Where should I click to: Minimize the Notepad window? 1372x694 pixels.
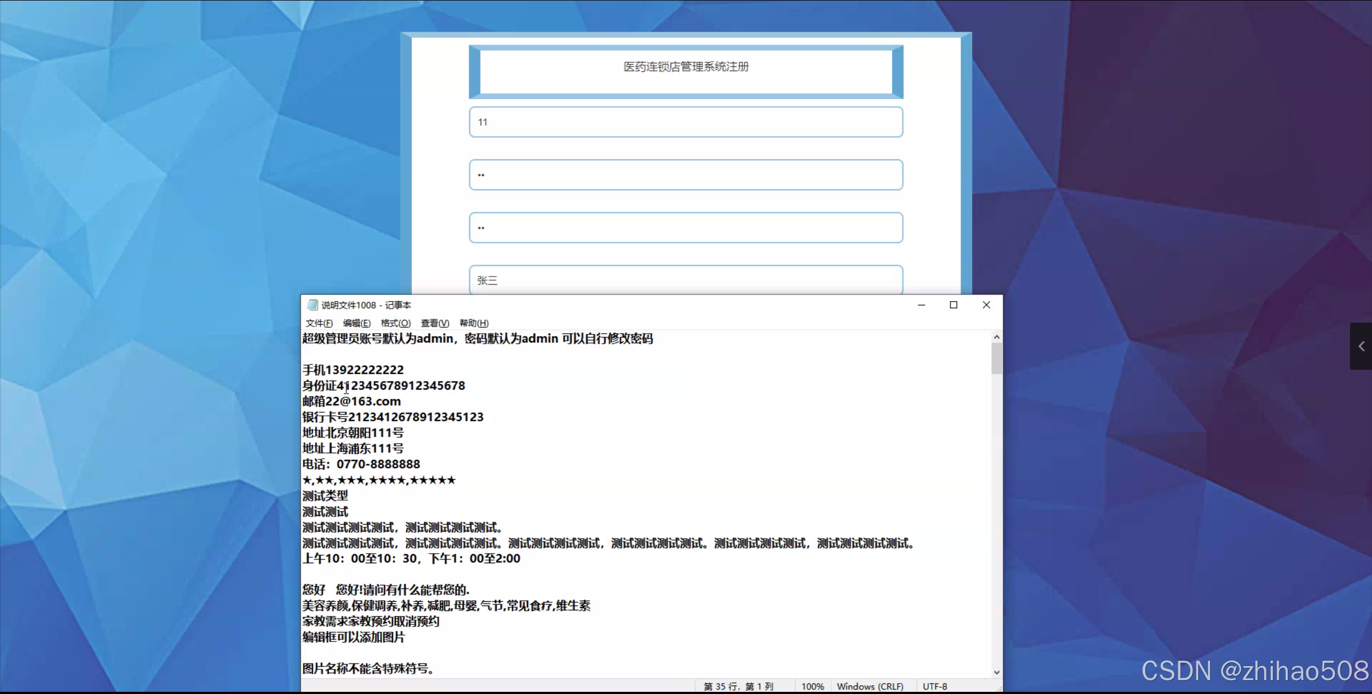pyautogui.click(x=921, y=305)
